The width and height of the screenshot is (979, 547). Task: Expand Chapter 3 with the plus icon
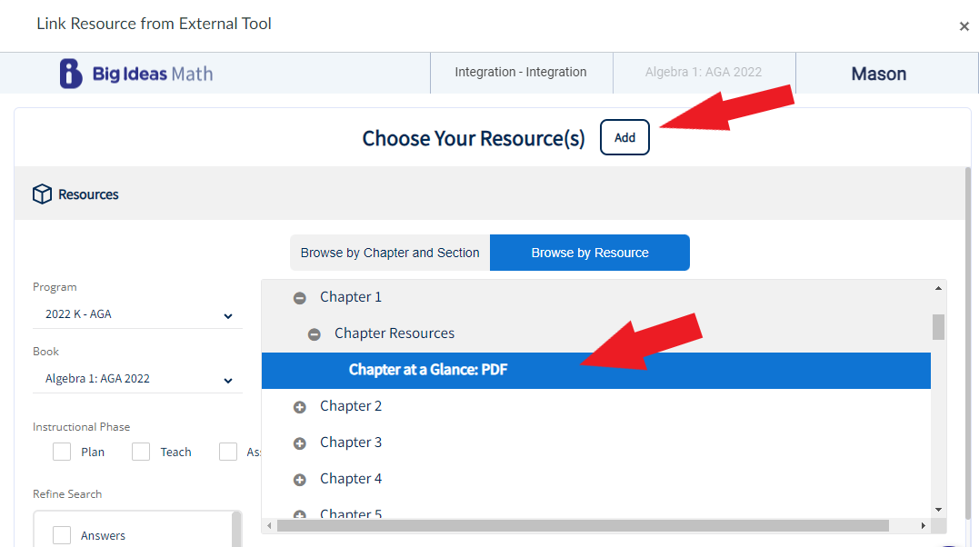(x=299, y=443)
